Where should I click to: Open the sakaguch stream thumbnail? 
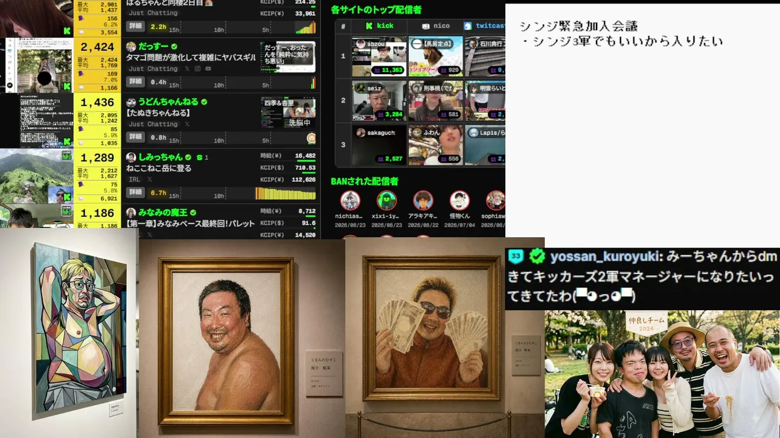379,145
